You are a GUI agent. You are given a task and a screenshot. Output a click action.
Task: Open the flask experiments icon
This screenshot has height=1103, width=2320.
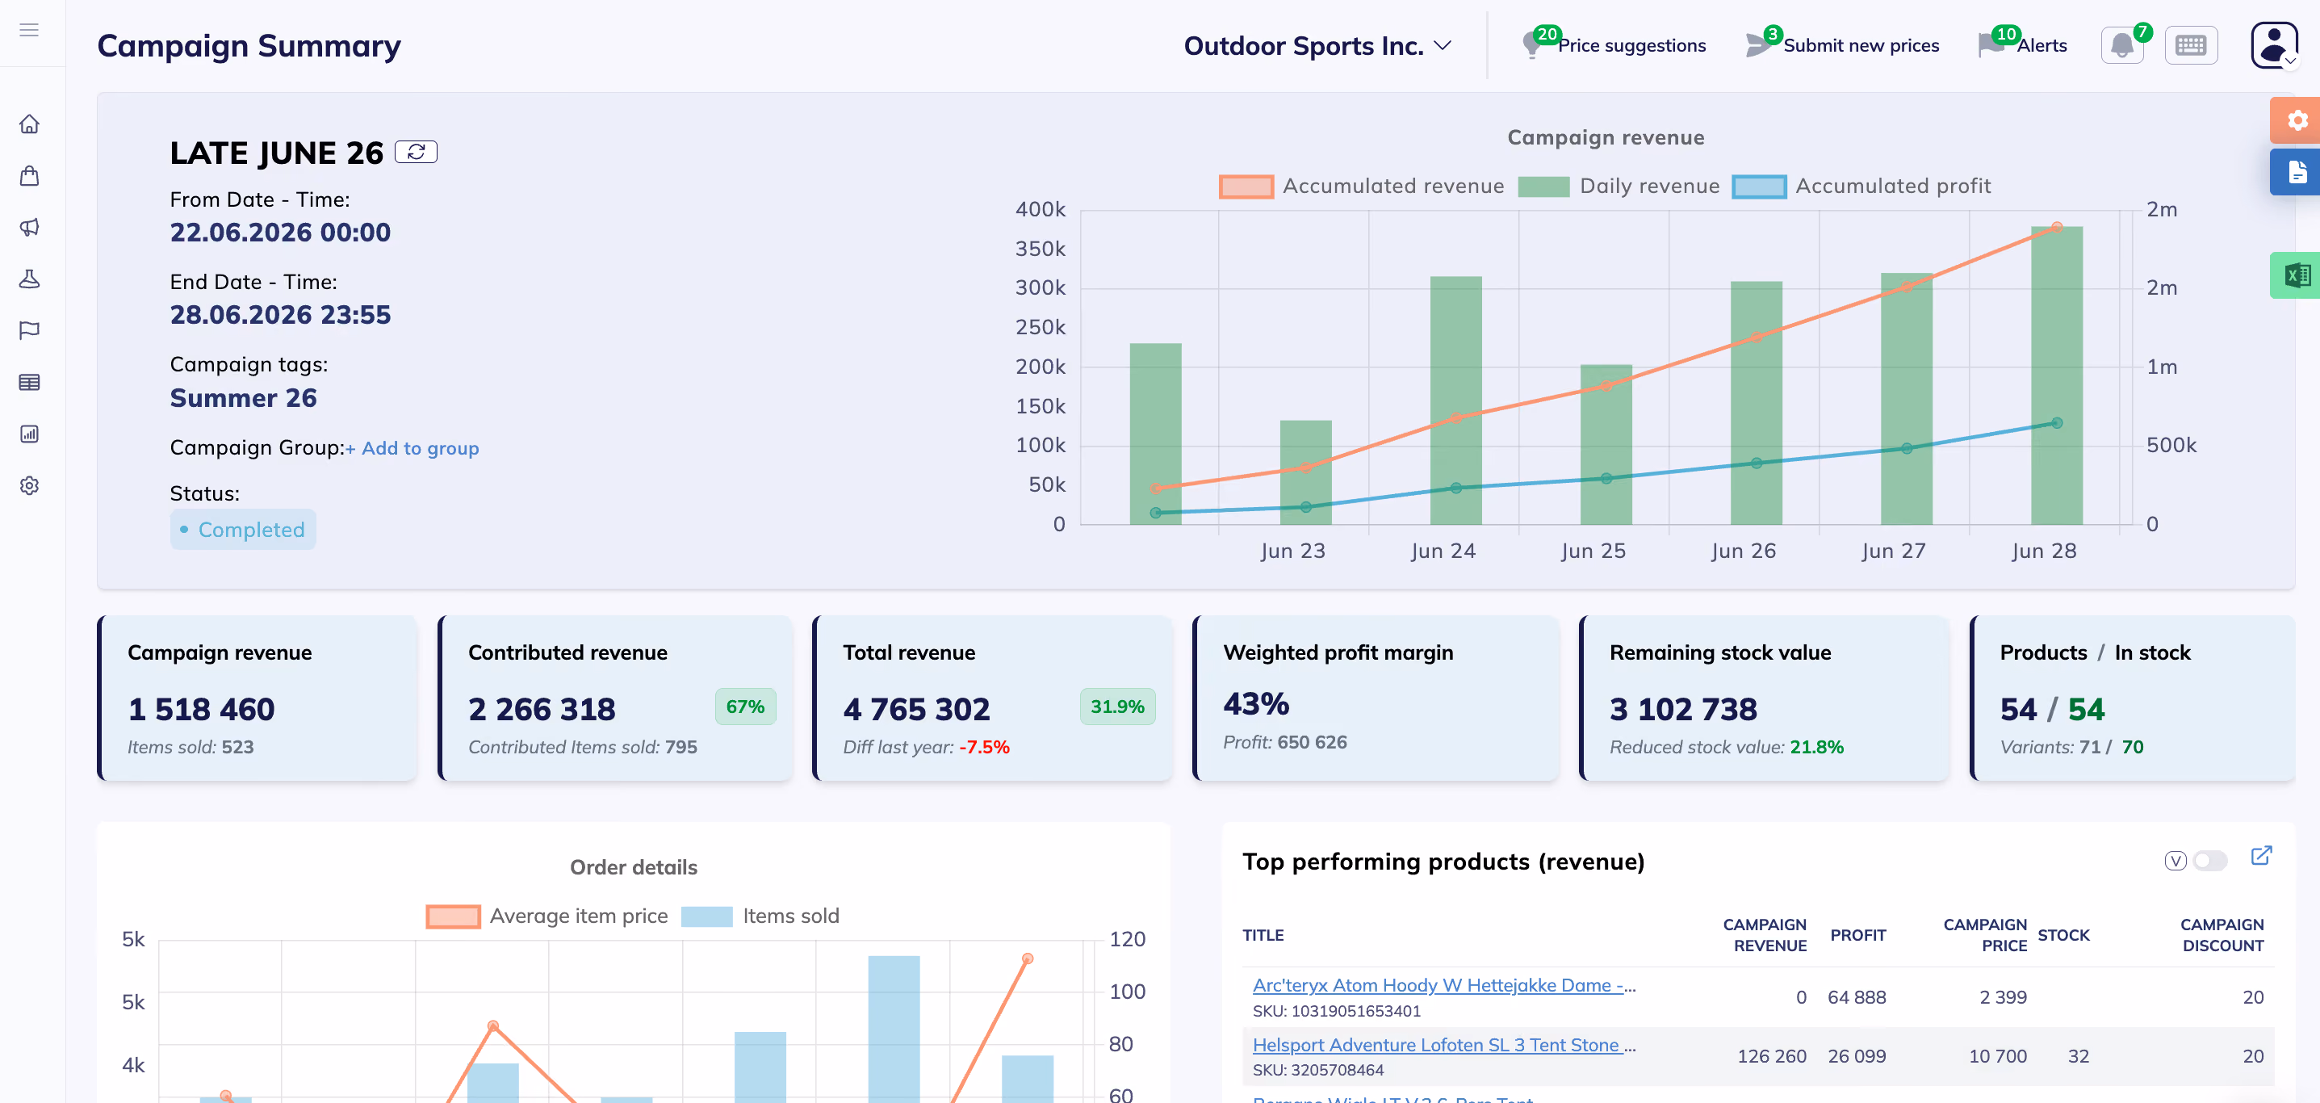pyautogui.click(x=29, y=279)
